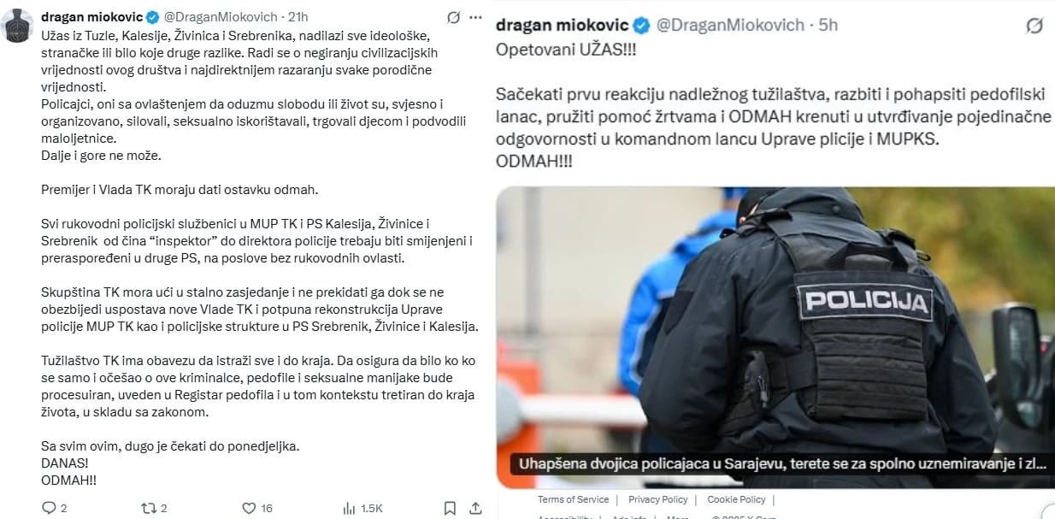The width and height of the screenshot is (1055, 519).
Task: Like the left post with heart icon
Action: click(x=249, y=508)
